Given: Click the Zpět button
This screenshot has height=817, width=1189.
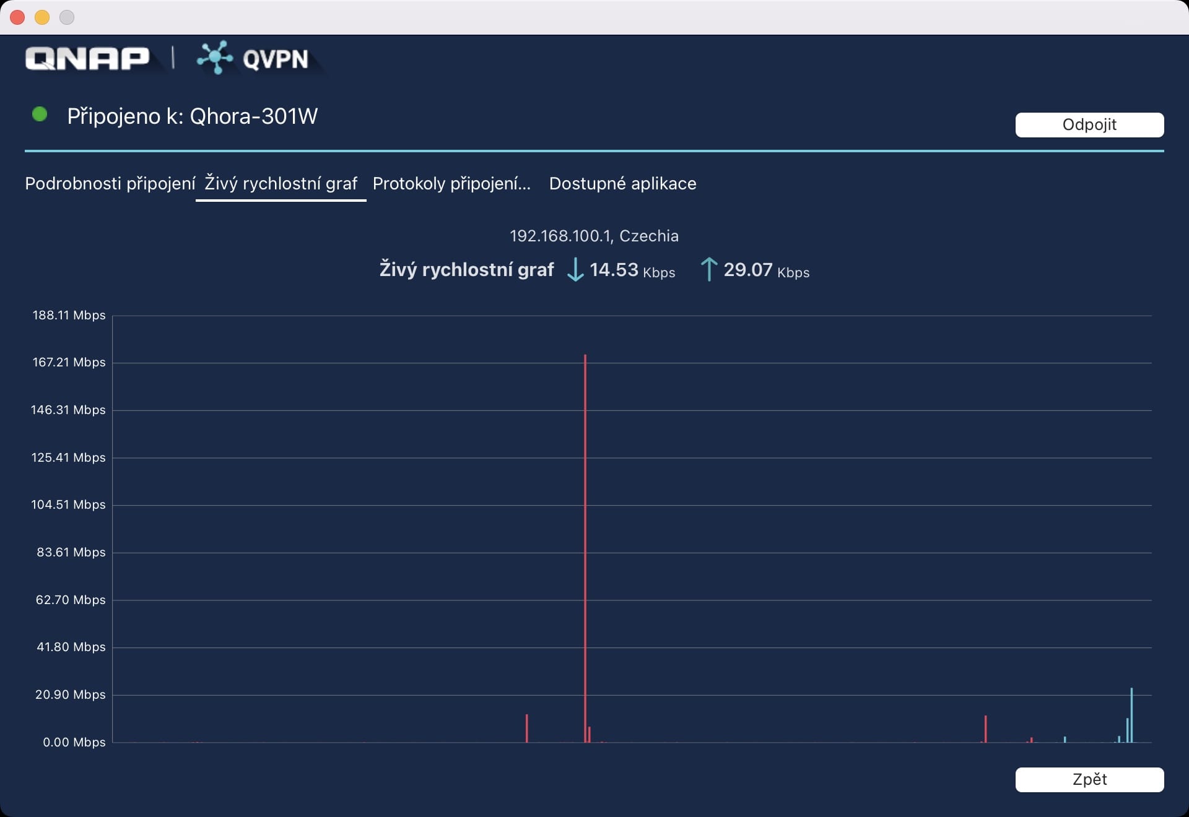Looking at the screenshot, I should [x=1089, y=779].
